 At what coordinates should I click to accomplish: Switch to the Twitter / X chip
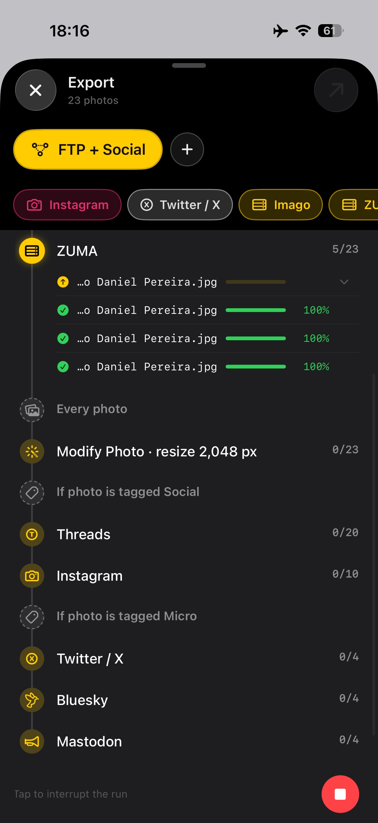pos(180,205)
